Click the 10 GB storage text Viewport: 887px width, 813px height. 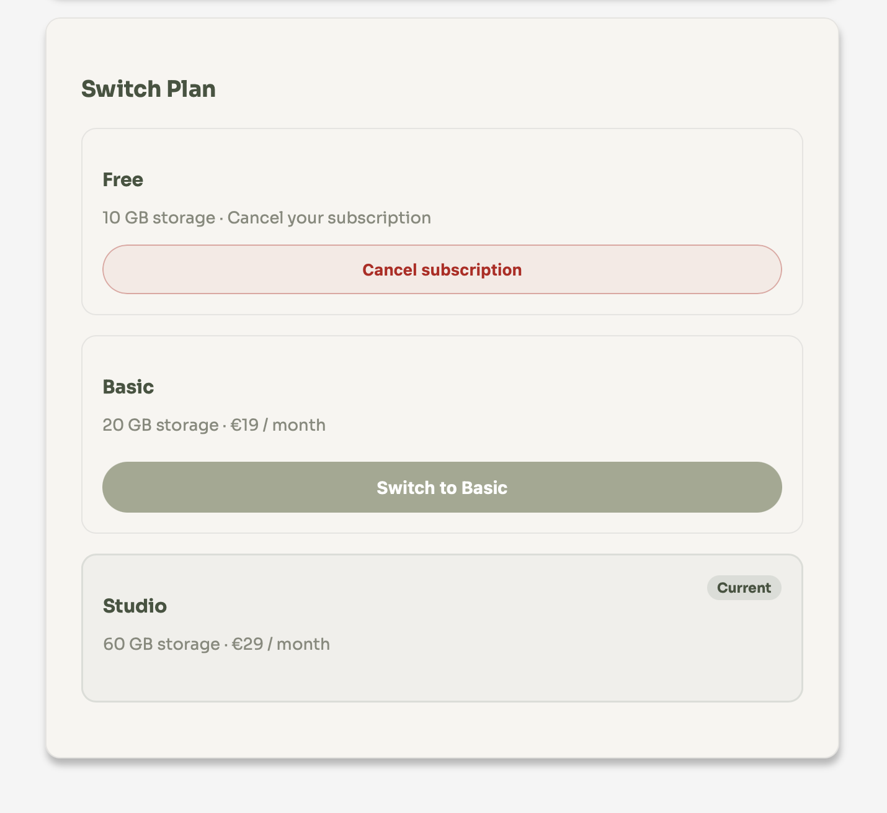pyautogui.click(x=159, y=218)
